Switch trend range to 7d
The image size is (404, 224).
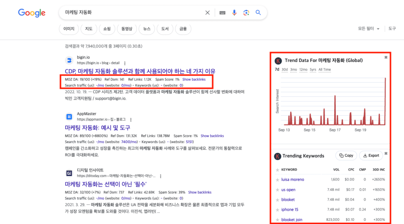click(277, 69)
